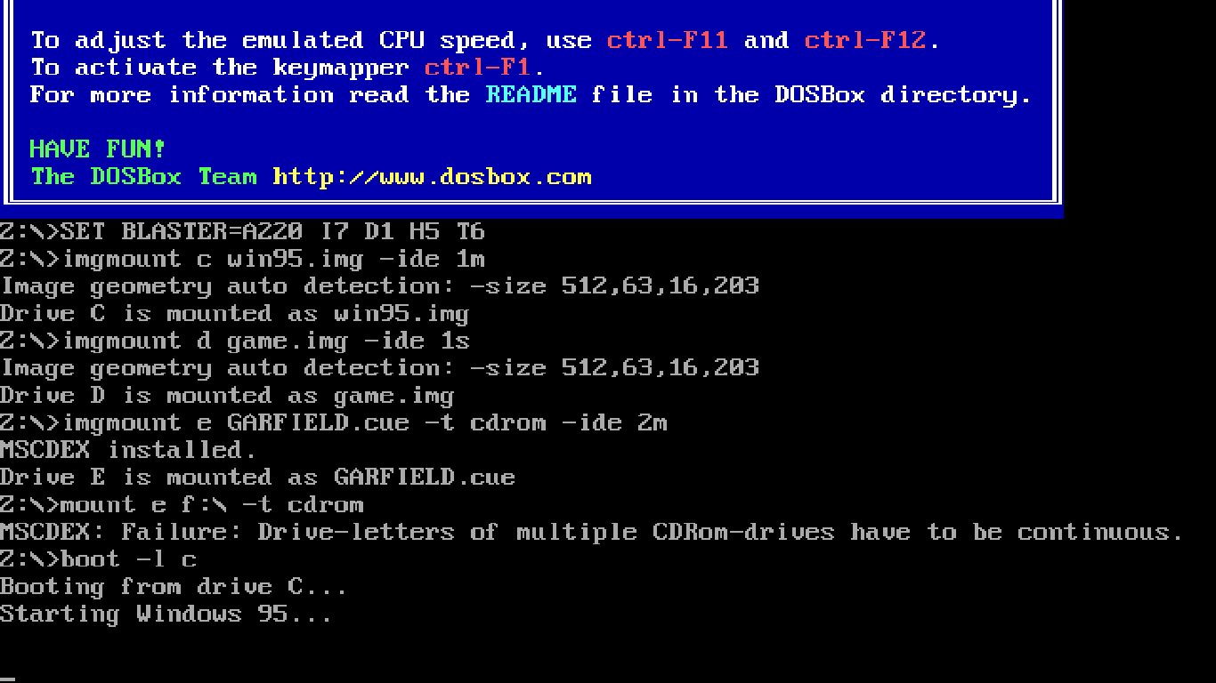The image size is (1216, 683).
Task: Click "Drive E is mounted as GARFIELD.cue"
Action: (257, 477)
